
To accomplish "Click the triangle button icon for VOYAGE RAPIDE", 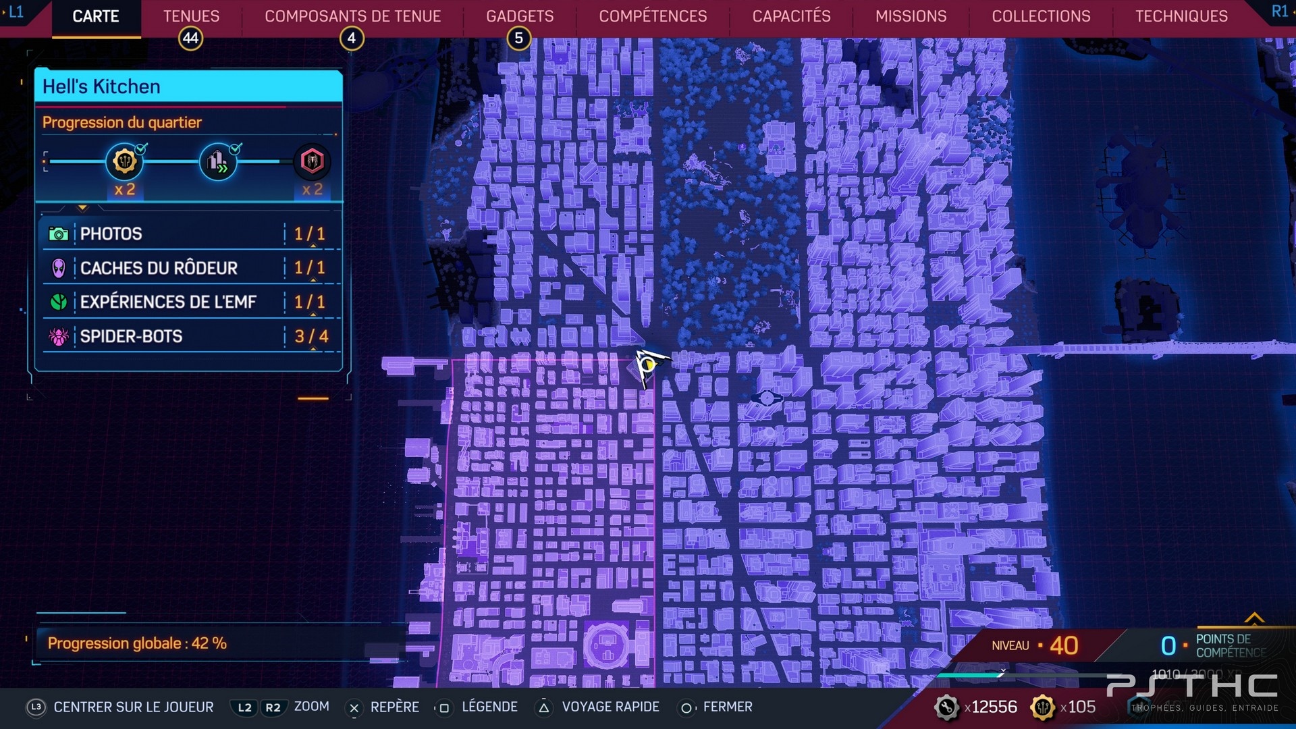I will (543, 707).
